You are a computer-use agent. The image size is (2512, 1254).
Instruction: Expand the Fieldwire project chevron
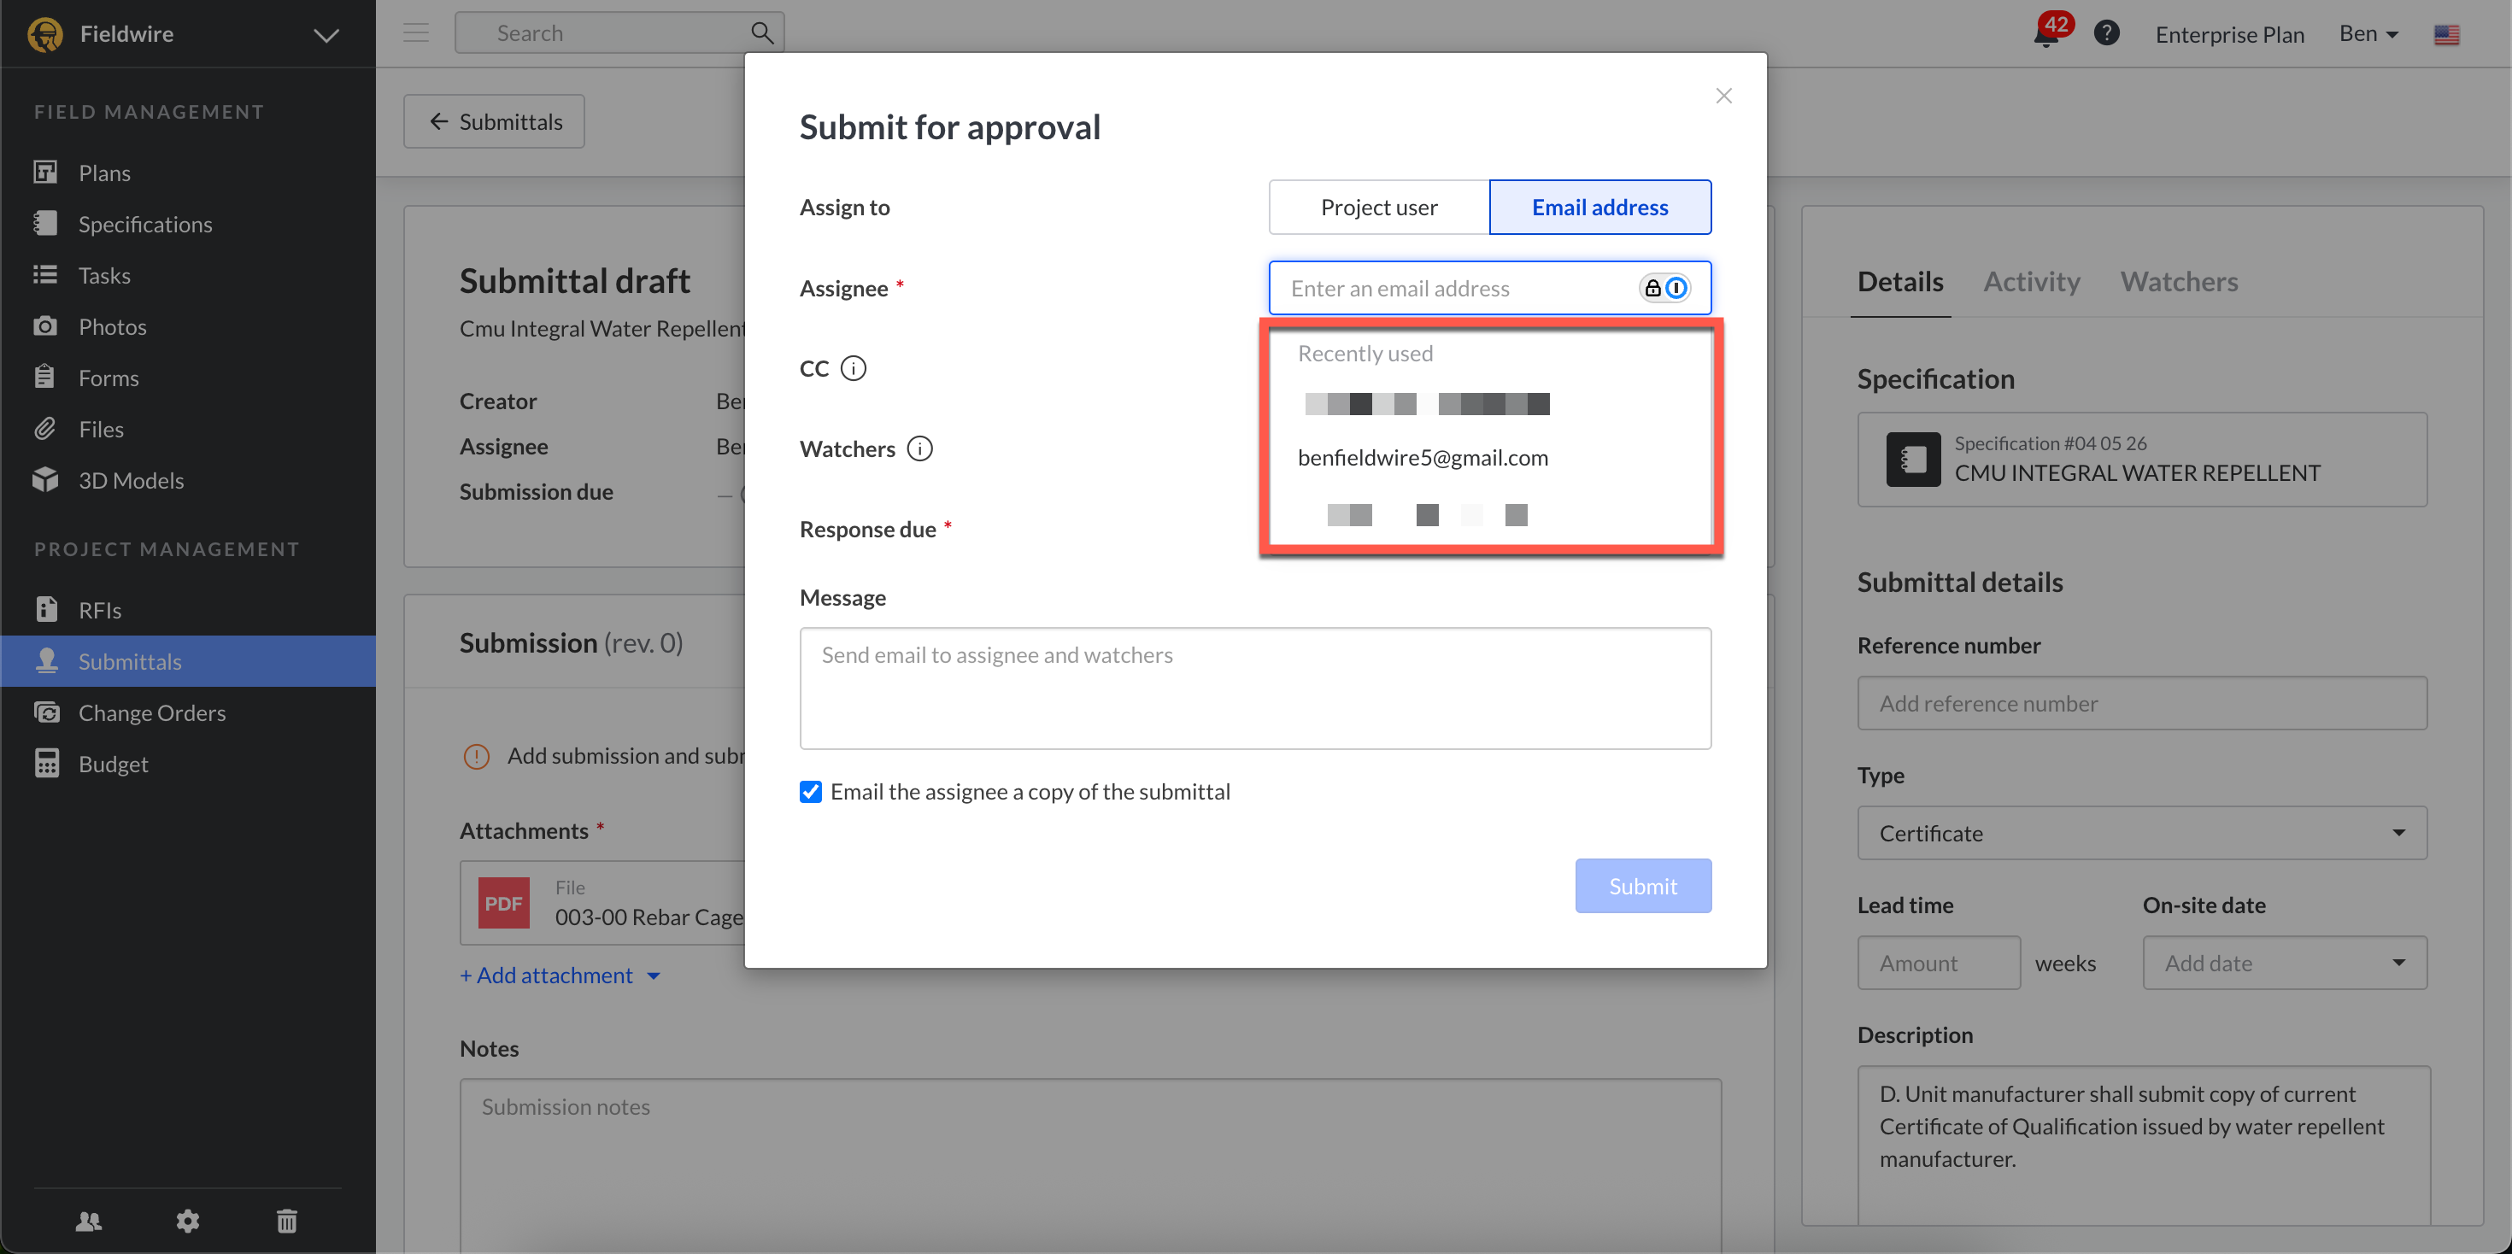[x=326, y=35]
